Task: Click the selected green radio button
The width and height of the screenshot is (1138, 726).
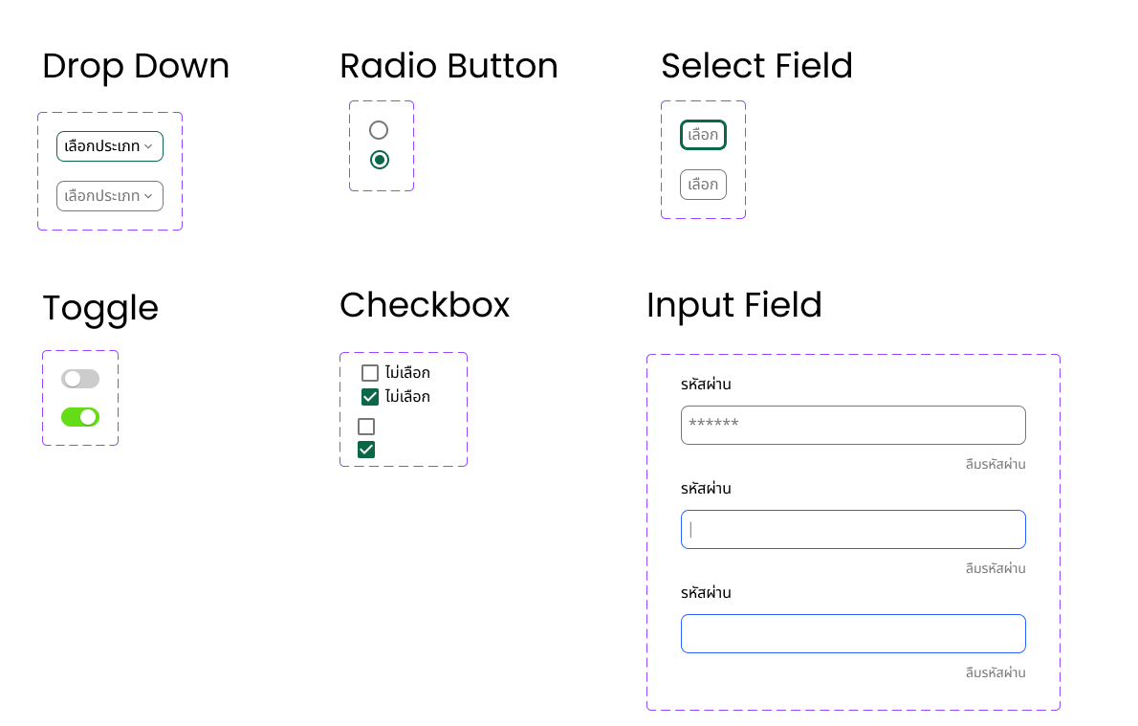Action: (x=380, y=160)
